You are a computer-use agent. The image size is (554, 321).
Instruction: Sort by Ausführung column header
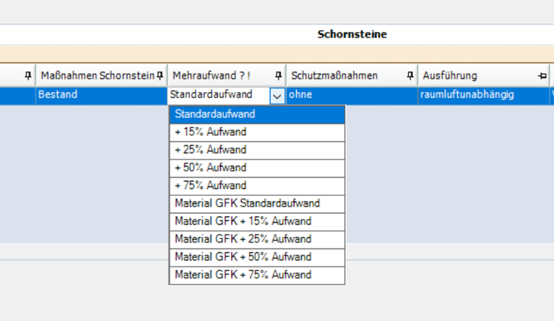483,75
